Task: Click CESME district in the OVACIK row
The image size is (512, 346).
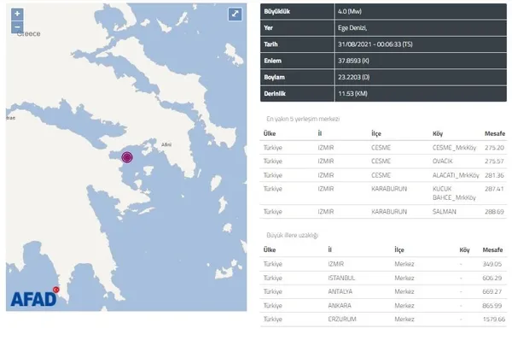Action: point(381,161)
